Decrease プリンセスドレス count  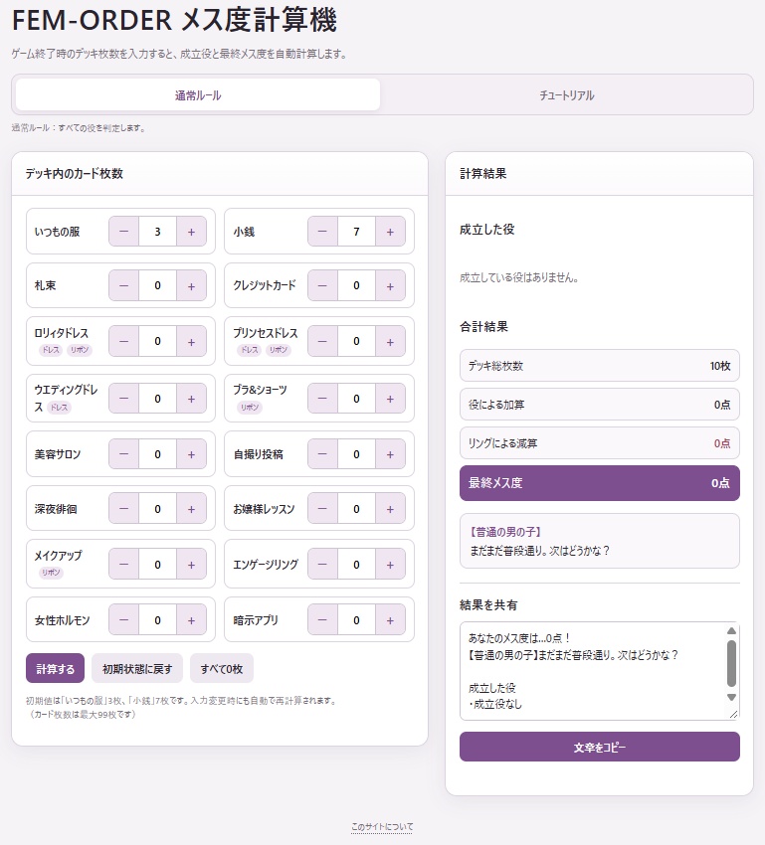[x=323, y=341]
